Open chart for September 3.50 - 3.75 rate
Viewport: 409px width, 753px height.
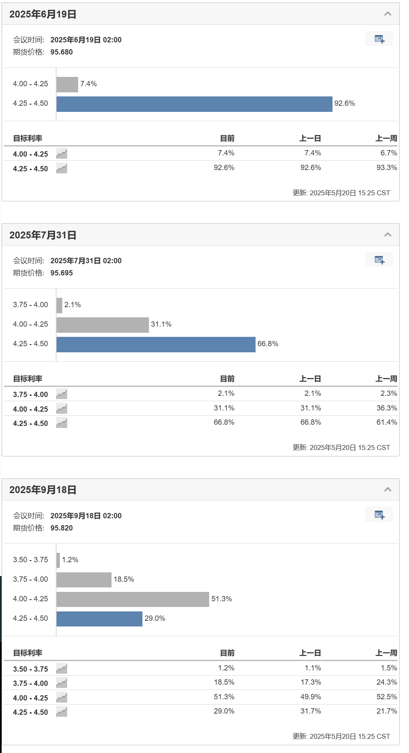[x=61, y=669]
